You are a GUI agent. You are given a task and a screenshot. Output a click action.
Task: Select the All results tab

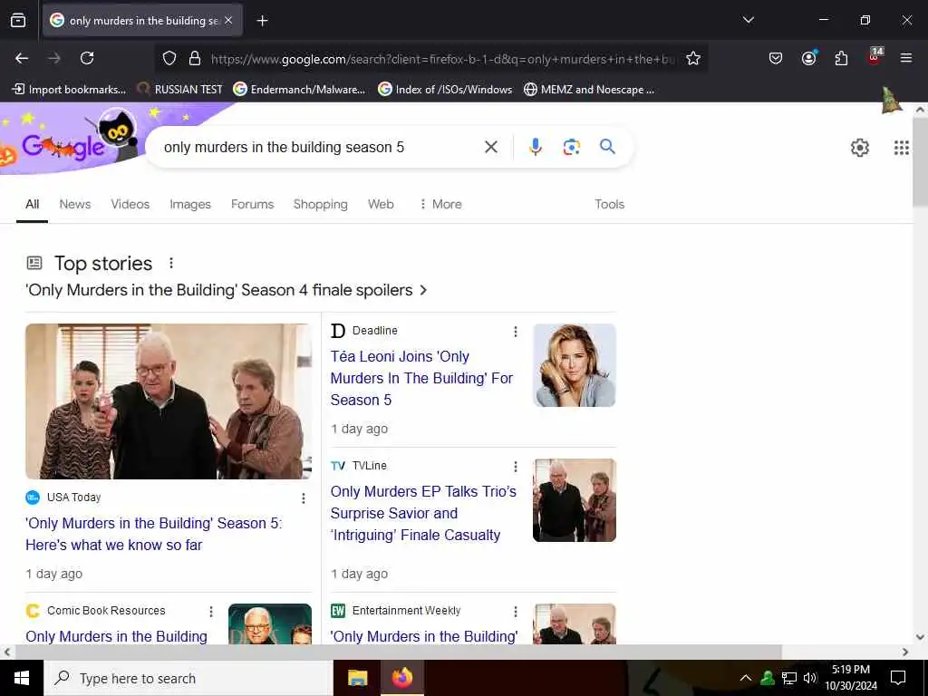[32, 204]
